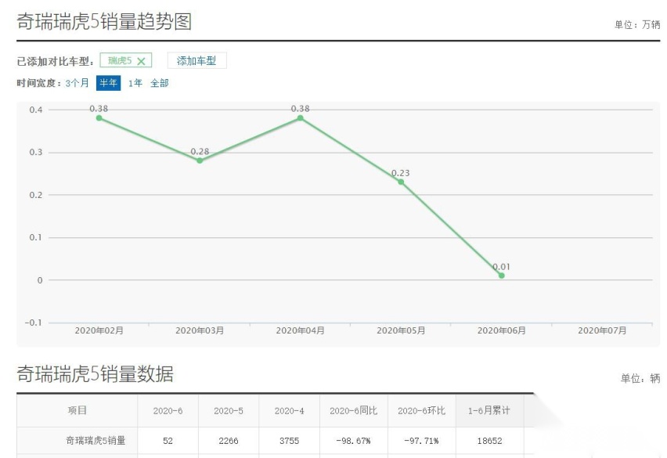Click the 时间宽度 label

(38, 83)
